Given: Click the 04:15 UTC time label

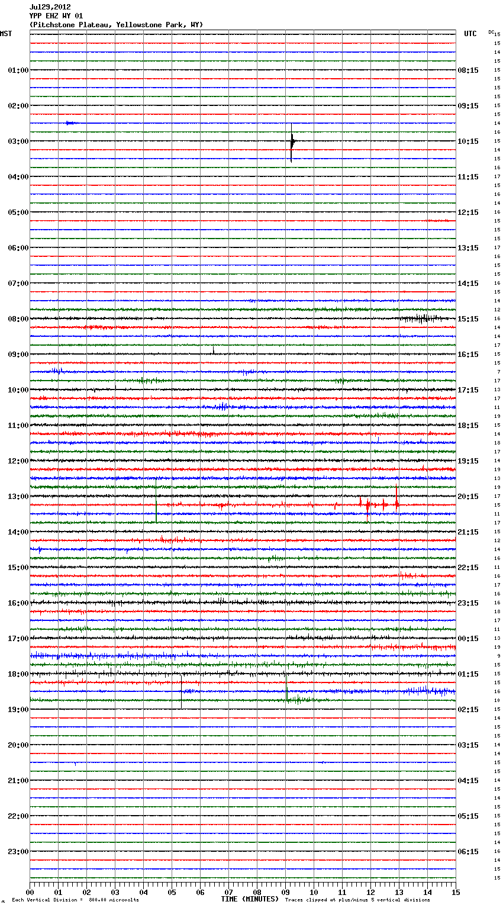Looking at the screenshot, I should pyautogui.click(x=468, y=781).
